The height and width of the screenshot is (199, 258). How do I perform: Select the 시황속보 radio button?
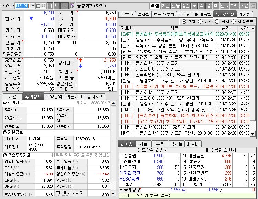[x=234, y=22]
